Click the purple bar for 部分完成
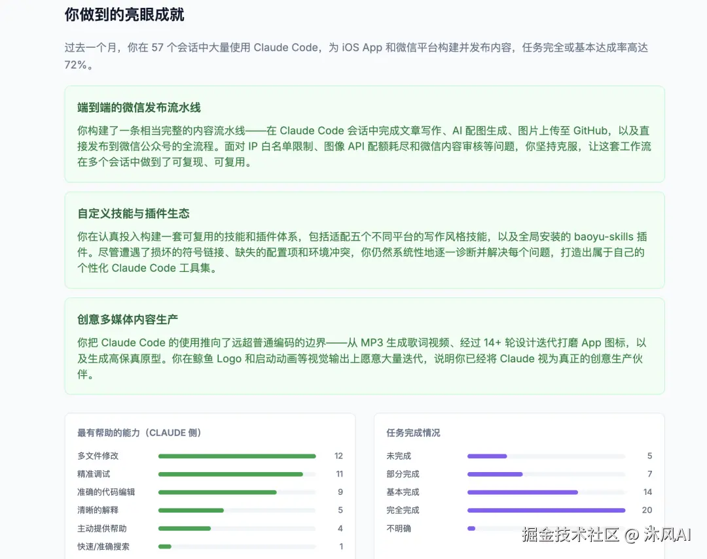The height and width of the screenshot is (559, 707). coord(495,474)
